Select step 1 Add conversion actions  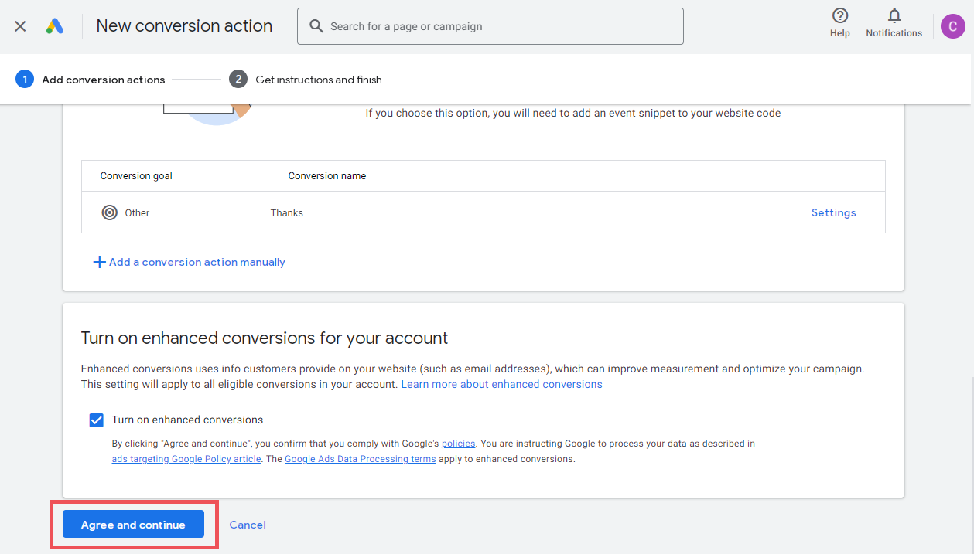(91, 80)
